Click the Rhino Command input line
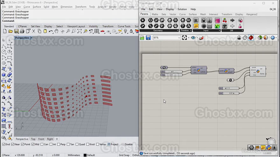This screenshot has width=280, height=157. (x=70, y=21)
